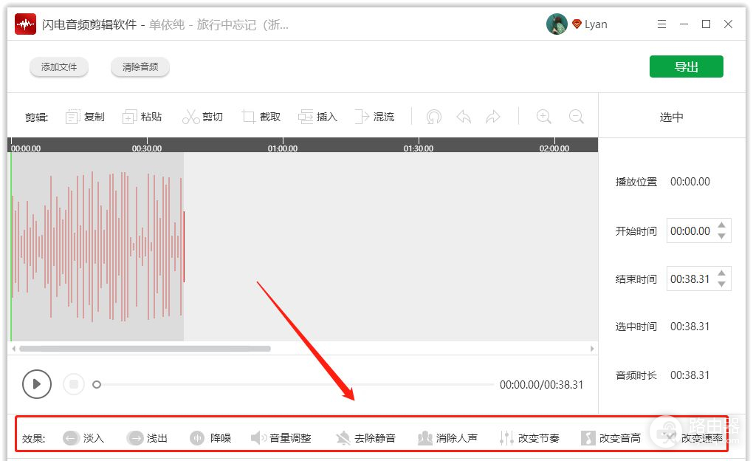Click the user avatar picture
Viewport: 753px width, 461px height.
(x=557, y=24)
